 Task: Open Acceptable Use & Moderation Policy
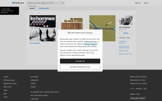click(45, 92)
